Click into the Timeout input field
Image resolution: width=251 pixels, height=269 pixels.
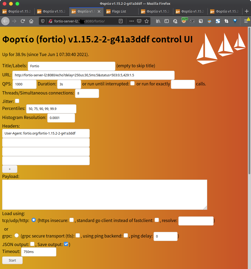[x=39, y=252]
